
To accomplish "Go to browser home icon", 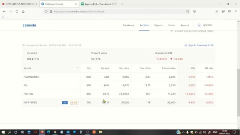I will [x=23, y=12].
